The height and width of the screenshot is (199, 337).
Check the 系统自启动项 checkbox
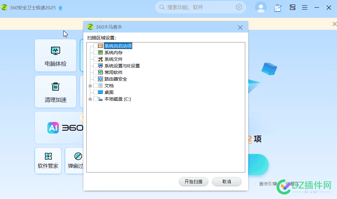96,46
